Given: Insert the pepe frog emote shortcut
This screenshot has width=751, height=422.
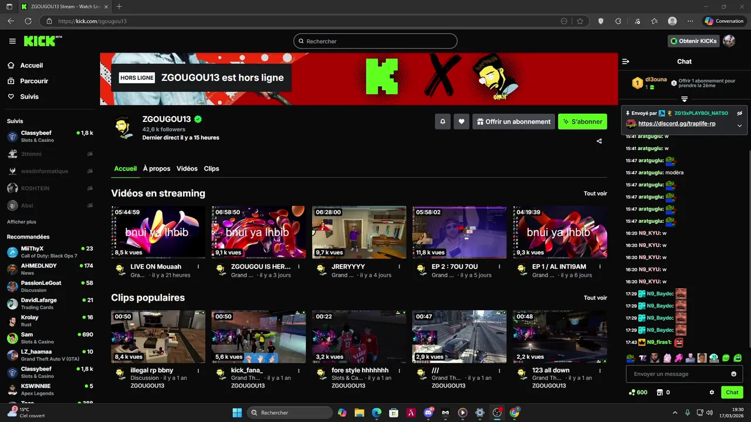Looking at the screenshot, I should (x=631, y=358).
